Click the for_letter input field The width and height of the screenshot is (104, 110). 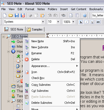[98, 15]
